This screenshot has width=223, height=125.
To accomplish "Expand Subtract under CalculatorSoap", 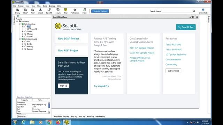I will click(22, 36).
